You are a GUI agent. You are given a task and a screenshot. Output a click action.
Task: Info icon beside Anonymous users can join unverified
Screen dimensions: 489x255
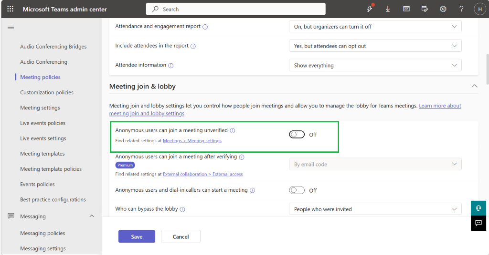(233, 130)
